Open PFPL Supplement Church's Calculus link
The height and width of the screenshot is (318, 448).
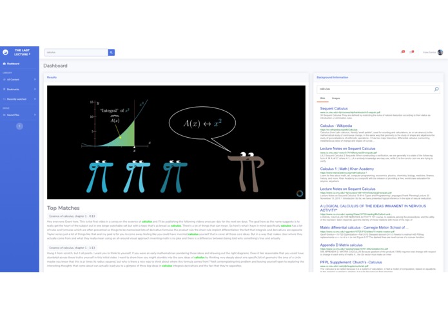click(x=351, y=262)
